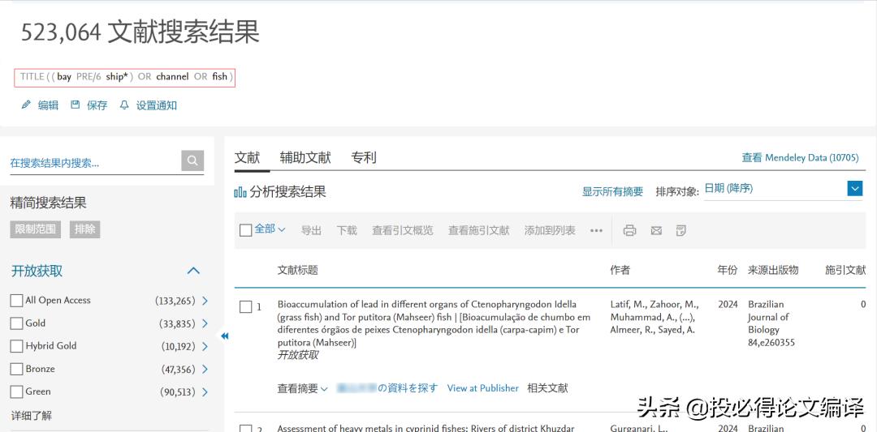Enable the Bronze filter checkbox
The height and width of the screenshot is (432, 877).
pyautogui.click(x=16, y=369)
